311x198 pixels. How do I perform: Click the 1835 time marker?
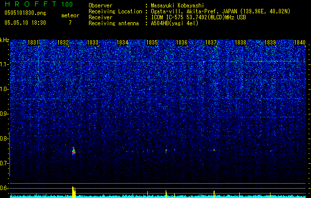[152, 42]
